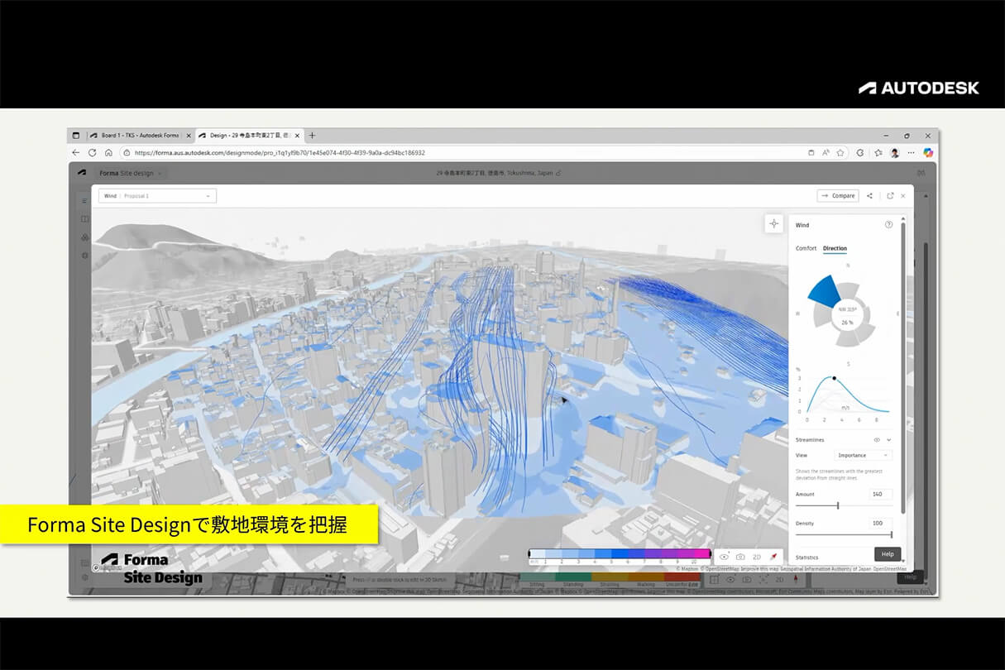The width and height of the screenshot is (1005, 670).
Task: Click the wind speed color scale bar
Action: (x=620, y=553)
